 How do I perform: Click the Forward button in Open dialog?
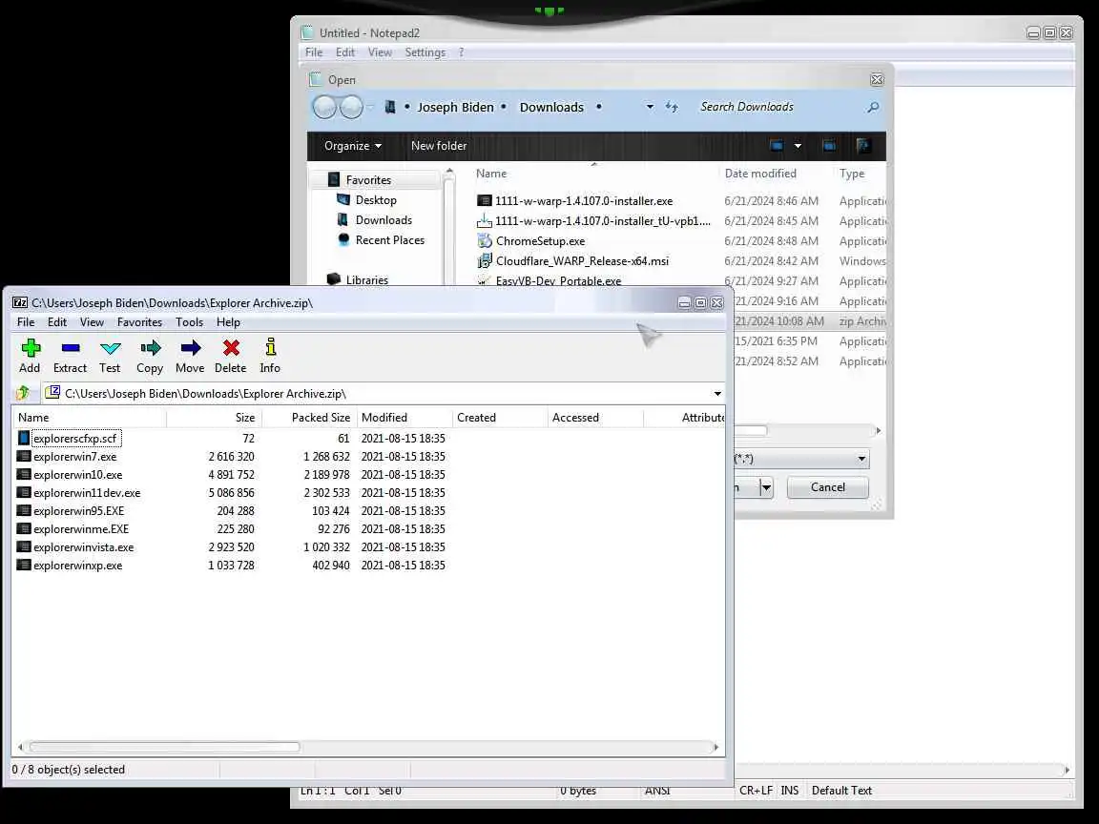(x=351, y=107)
